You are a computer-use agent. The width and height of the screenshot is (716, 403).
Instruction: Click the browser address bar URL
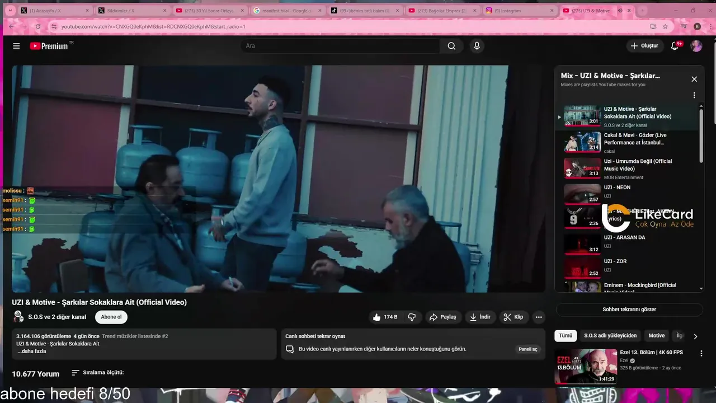point(153,26)
